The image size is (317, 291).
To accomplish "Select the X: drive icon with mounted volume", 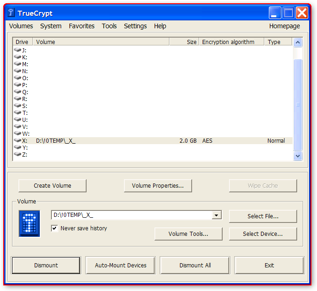I will 18,140.
